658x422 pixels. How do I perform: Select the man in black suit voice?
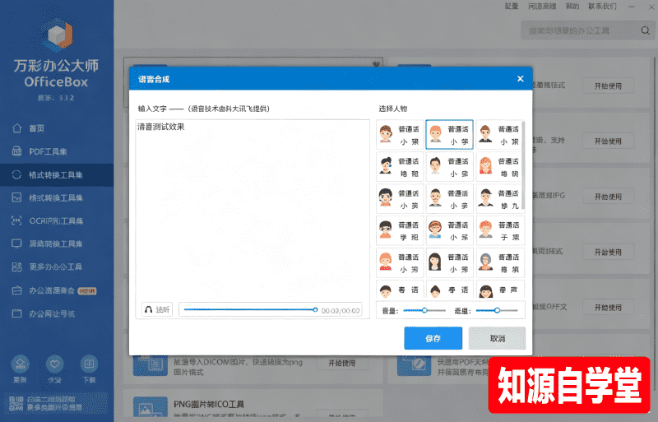coord(499,135)
